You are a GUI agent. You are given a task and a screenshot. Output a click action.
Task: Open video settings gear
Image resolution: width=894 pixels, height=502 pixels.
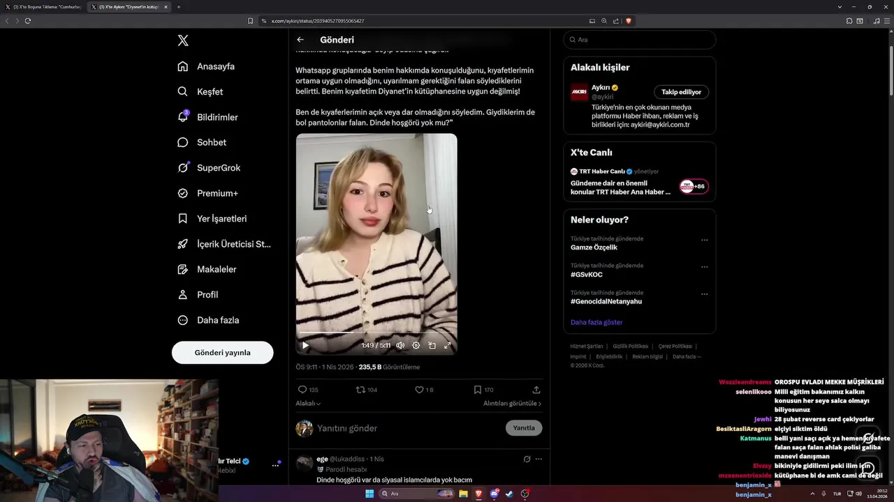[x=416, y=345]
